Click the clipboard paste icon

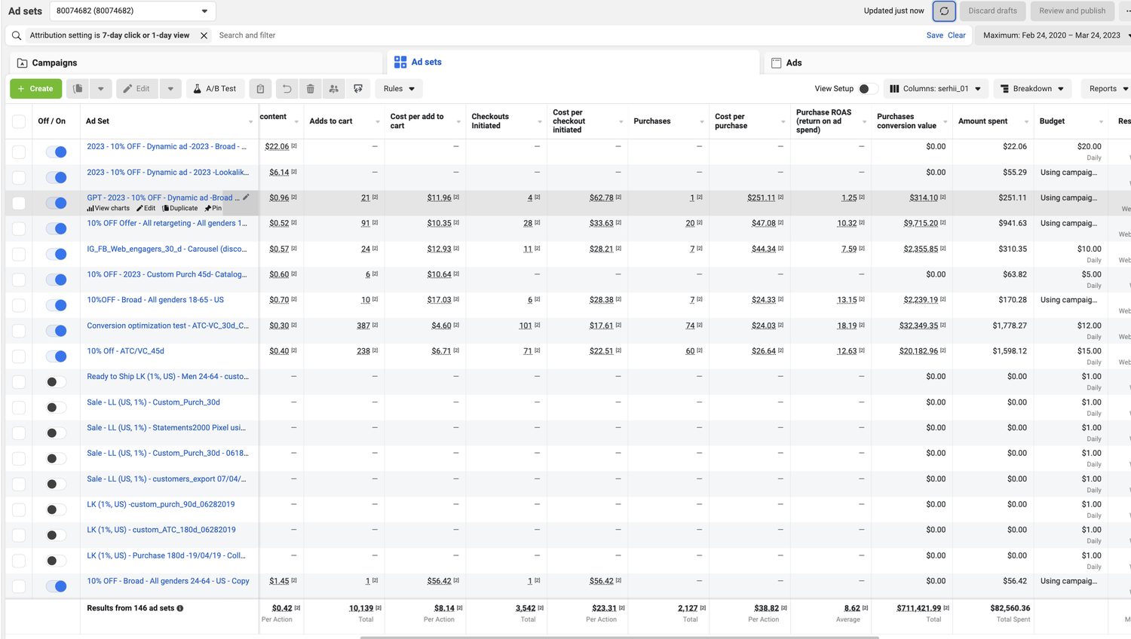260,89
